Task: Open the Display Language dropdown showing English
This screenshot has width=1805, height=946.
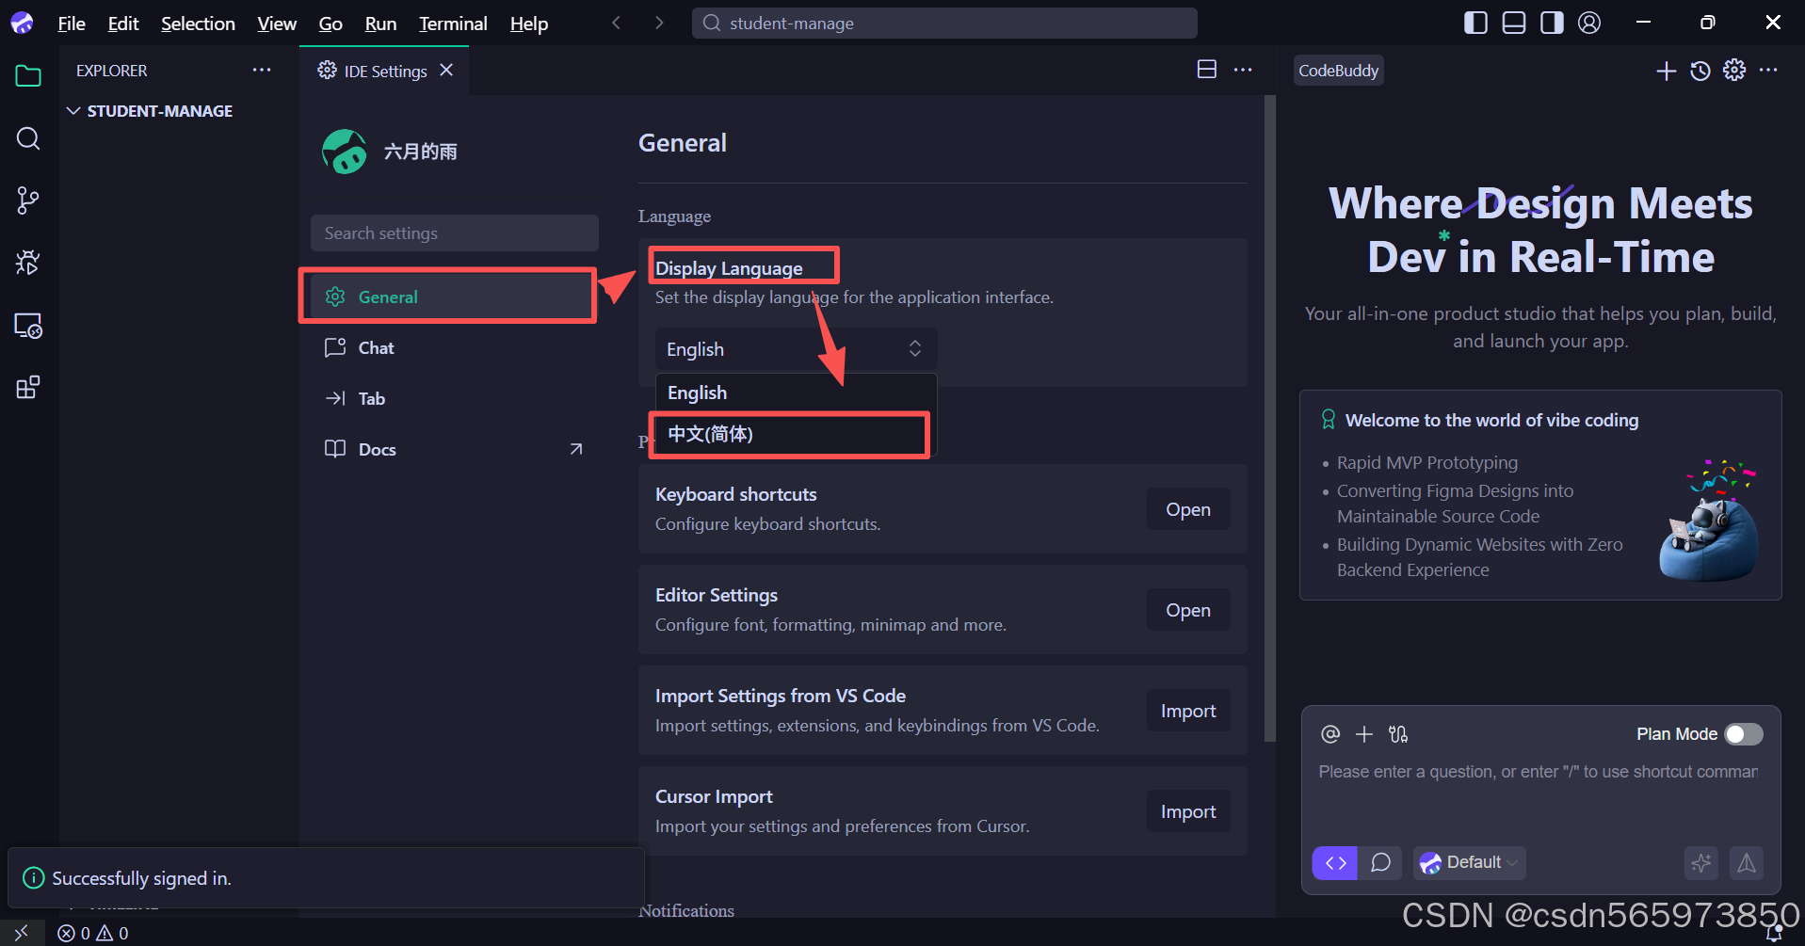Action: click(x=796, y=349)
